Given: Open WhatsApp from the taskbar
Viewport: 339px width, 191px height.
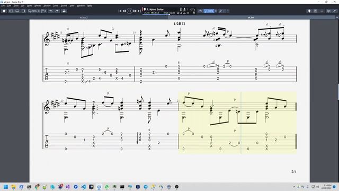Looking at the screenshot, I should pos(107,187).
